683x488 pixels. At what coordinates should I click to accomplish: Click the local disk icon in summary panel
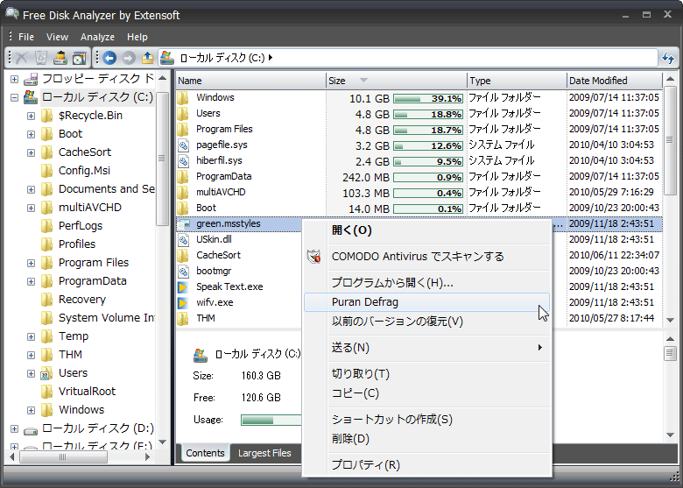(201, 355)
